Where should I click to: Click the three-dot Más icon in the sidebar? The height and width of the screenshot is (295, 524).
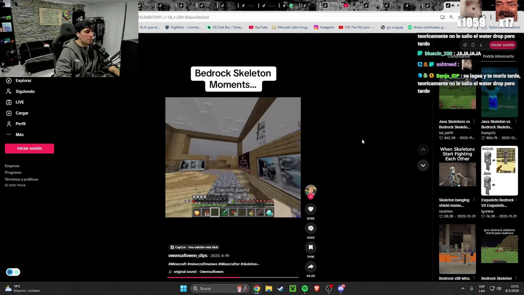point(9,134)
